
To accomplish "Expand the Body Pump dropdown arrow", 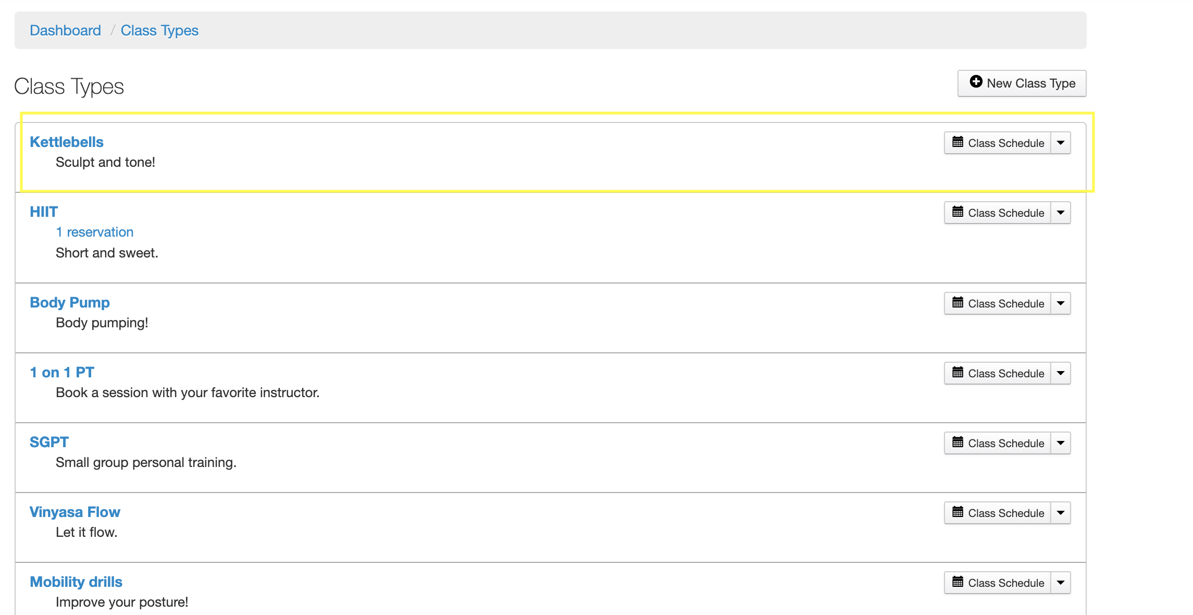I will 1061,303.
